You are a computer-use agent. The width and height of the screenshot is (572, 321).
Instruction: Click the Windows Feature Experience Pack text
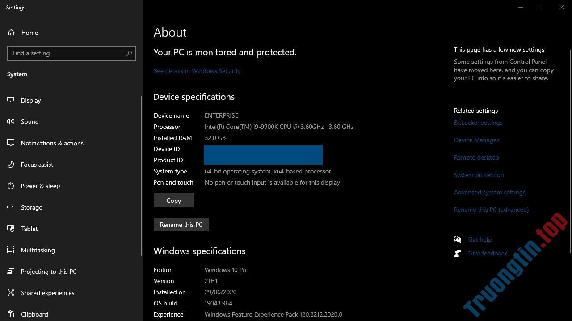pyautogui.click(x=273, y=314)
